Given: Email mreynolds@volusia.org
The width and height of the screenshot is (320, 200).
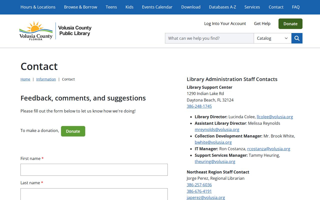Looking at the screenshot, I should click(x=217, y=129).
